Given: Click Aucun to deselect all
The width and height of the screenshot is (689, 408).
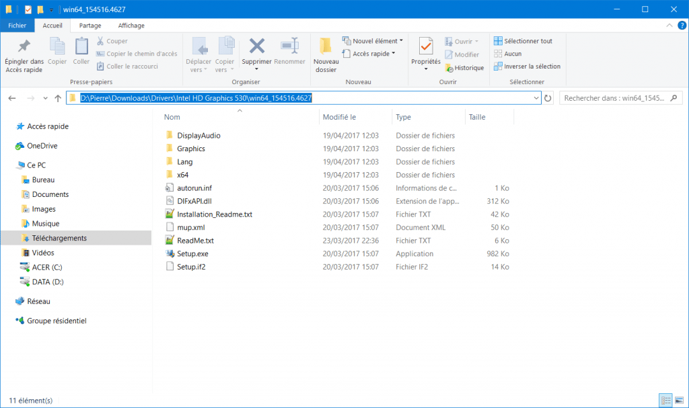Looking at the screenshot, I should point(508,54).
